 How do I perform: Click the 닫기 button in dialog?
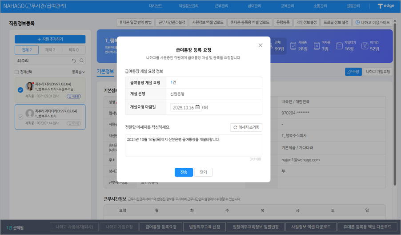tap(203, 172)
